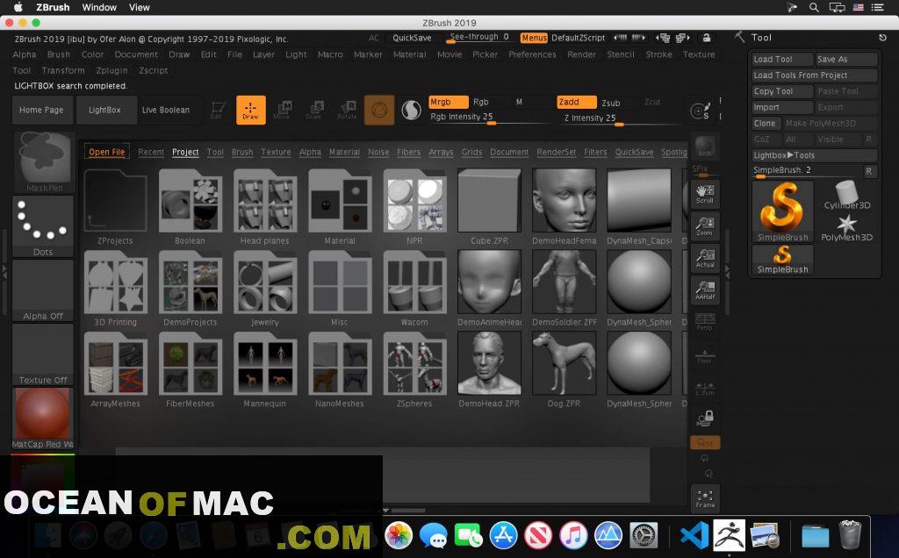Click the padlock icon in the top bar
This screenshot has height=558, width=899.
(x=707, y=38)
